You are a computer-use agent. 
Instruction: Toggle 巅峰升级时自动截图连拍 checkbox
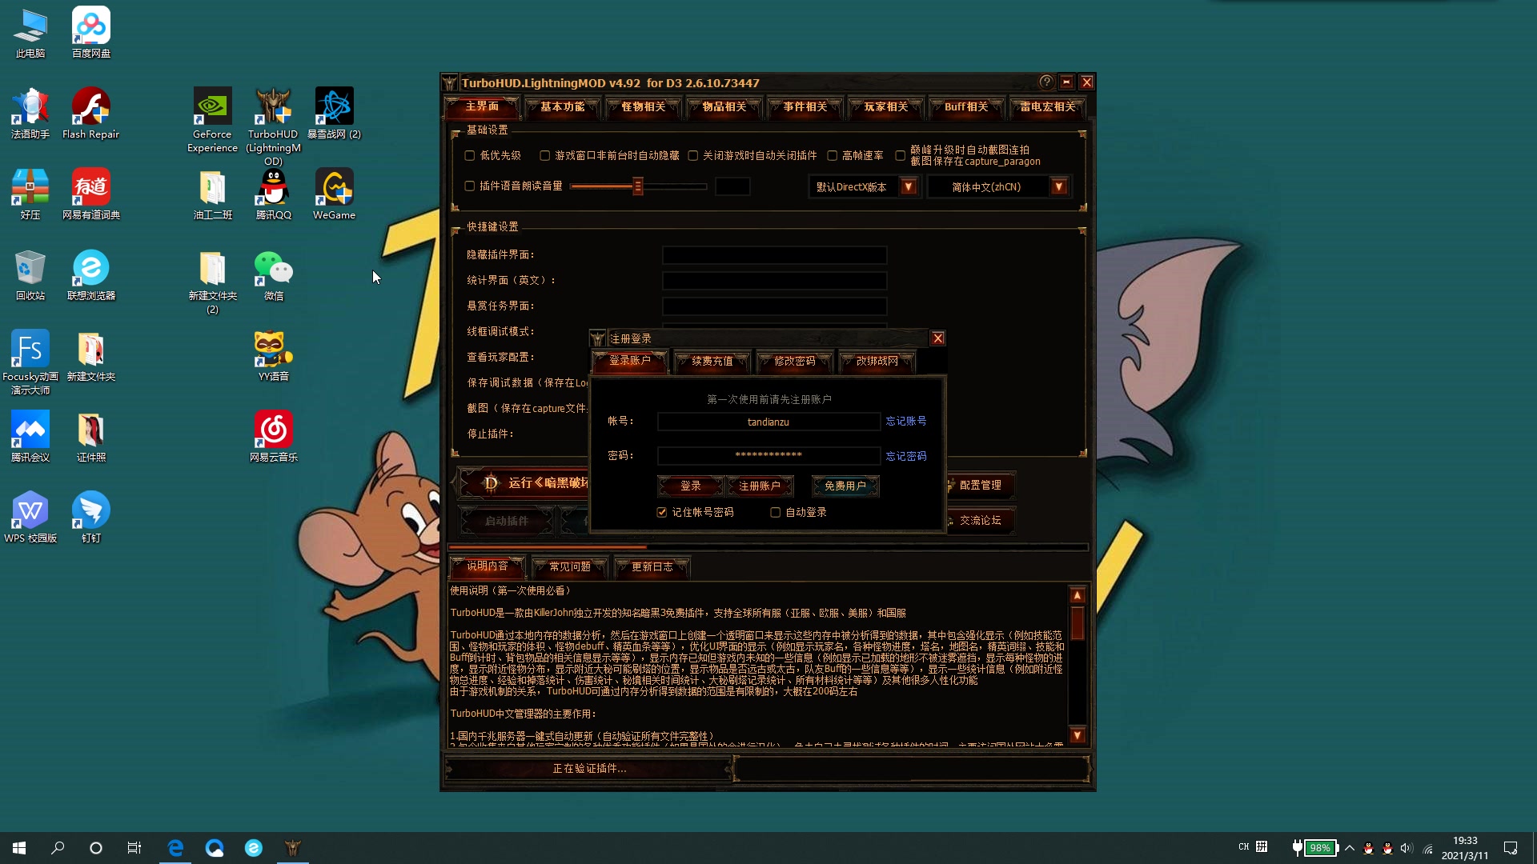[x=901, y=156]
